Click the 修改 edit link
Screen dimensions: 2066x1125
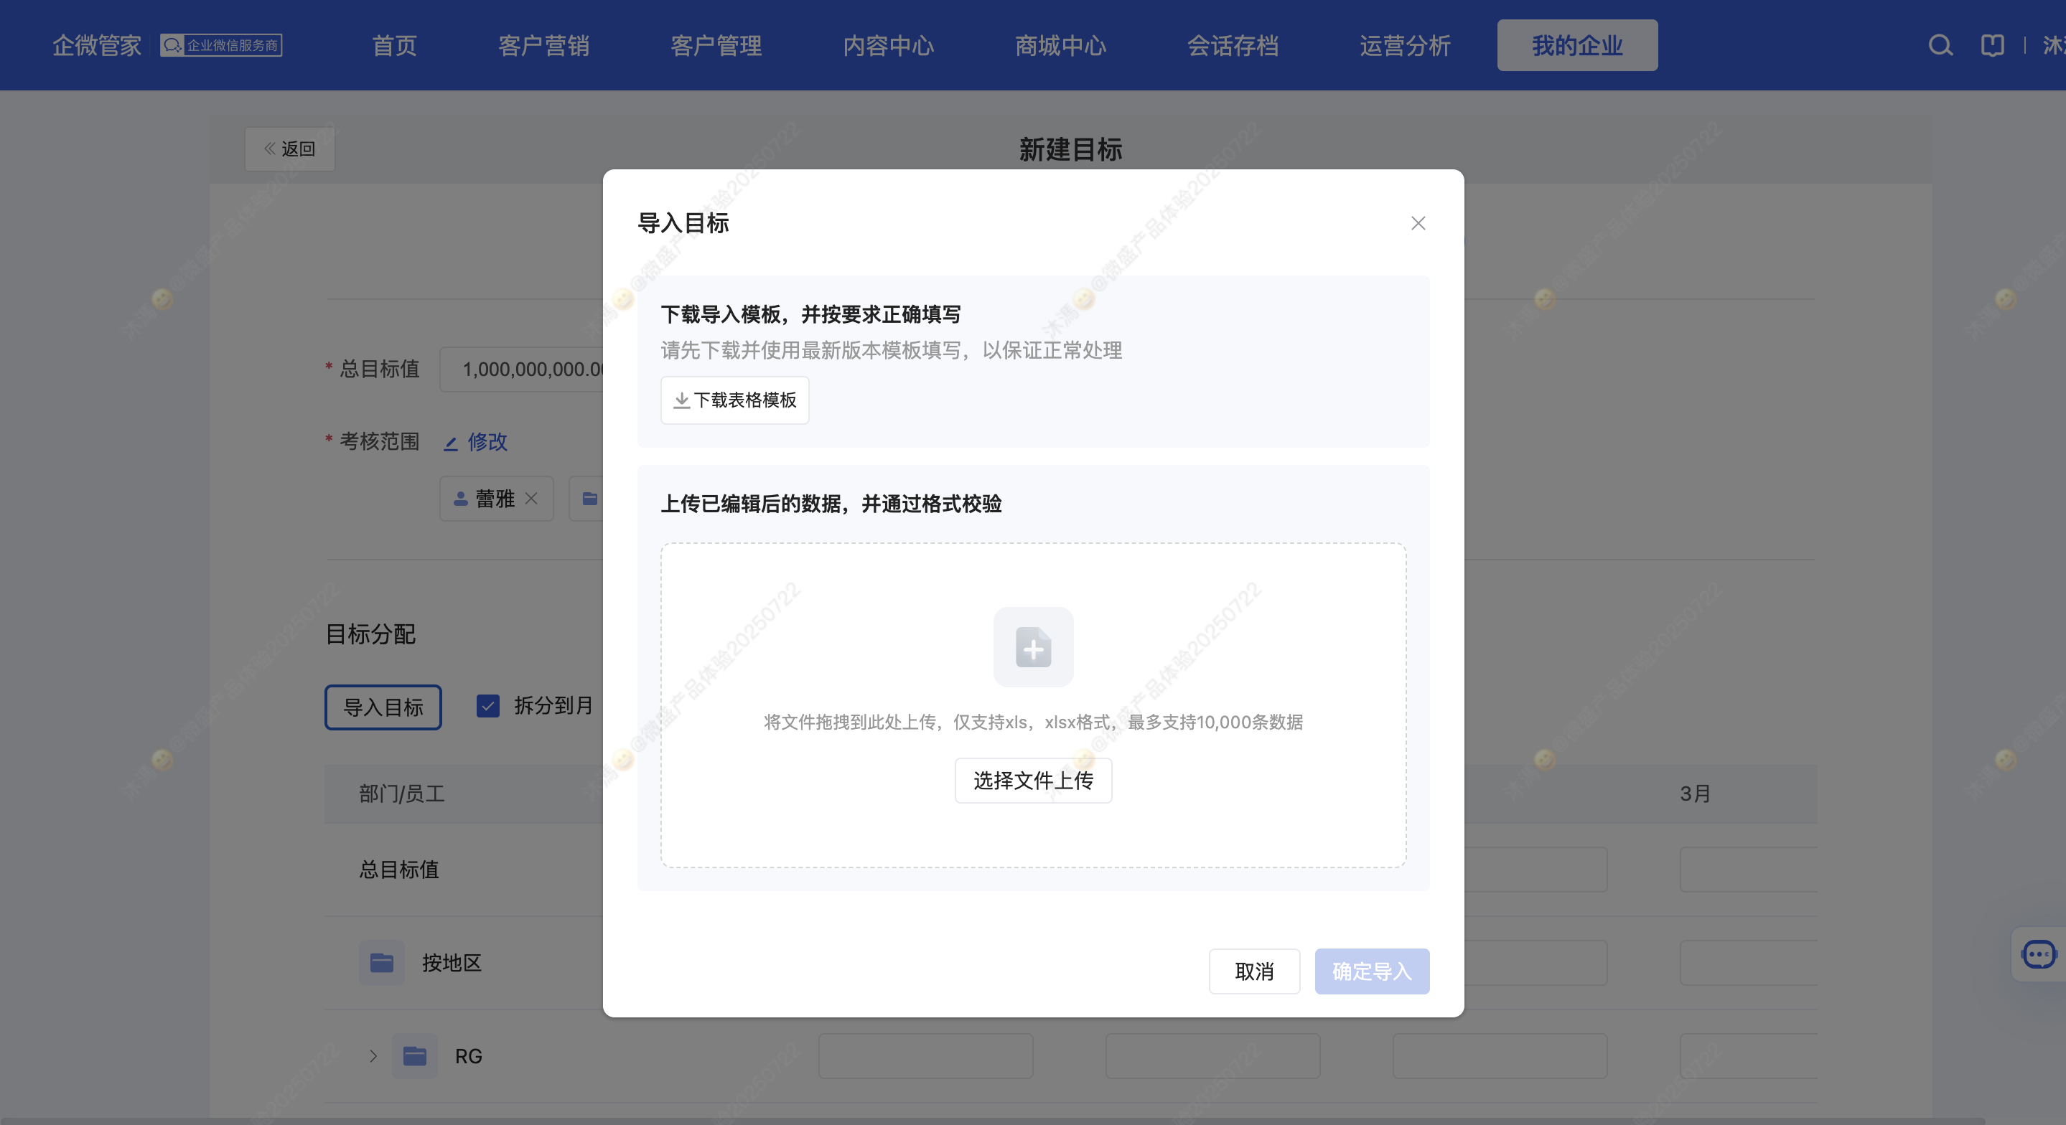click(477, 441)
